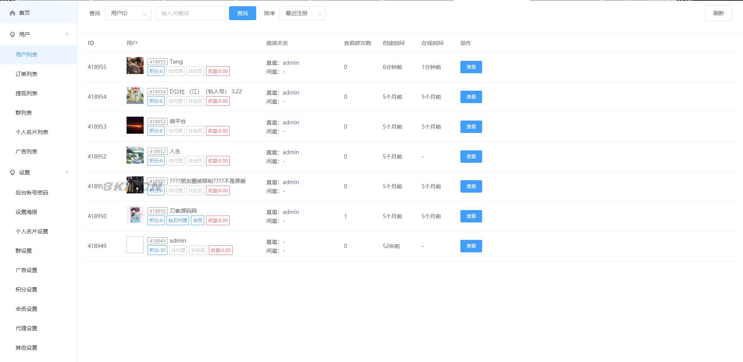Viewport: 743px width, 362px height.
Task: Focus the 输入关键词 search input field
Action: click(x=190, y=13)
